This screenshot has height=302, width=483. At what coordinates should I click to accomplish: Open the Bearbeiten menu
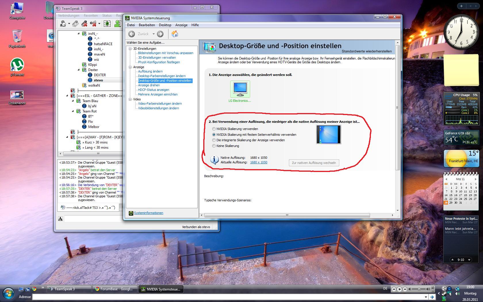[147, 25]
